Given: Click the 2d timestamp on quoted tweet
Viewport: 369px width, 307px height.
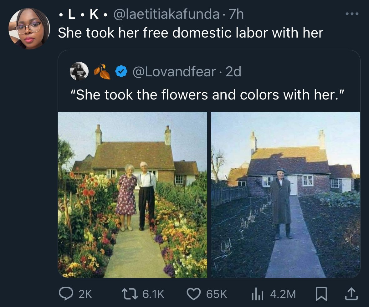Looking at the screenshot, I should pos(233,72).
